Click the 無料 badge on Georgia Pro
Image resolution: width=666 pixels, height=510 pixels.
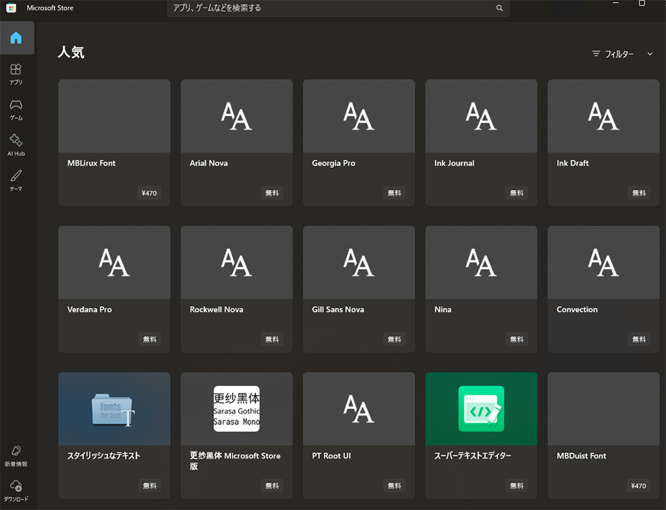394,193
